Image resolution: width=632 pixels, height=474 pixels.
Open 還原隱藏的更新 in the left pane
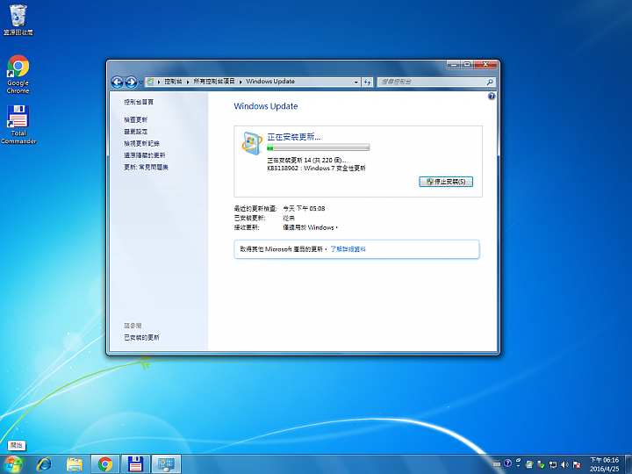[x=144, y=155]
